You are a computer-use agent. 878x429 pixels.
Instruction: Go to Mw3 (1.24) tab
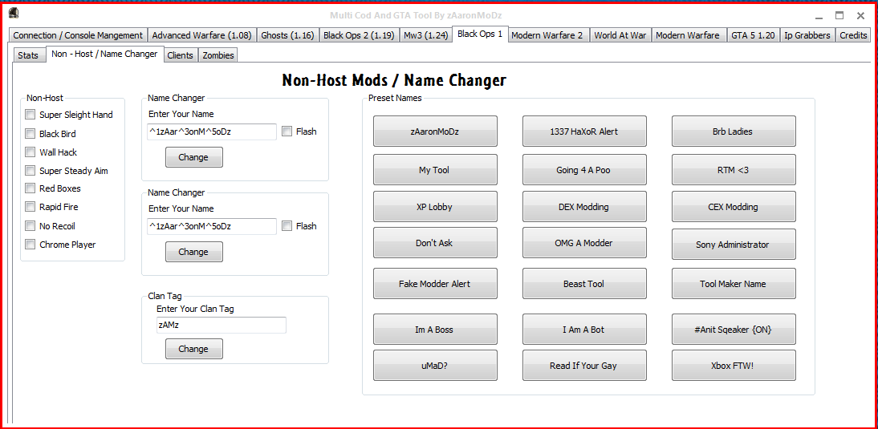(425, 35)
